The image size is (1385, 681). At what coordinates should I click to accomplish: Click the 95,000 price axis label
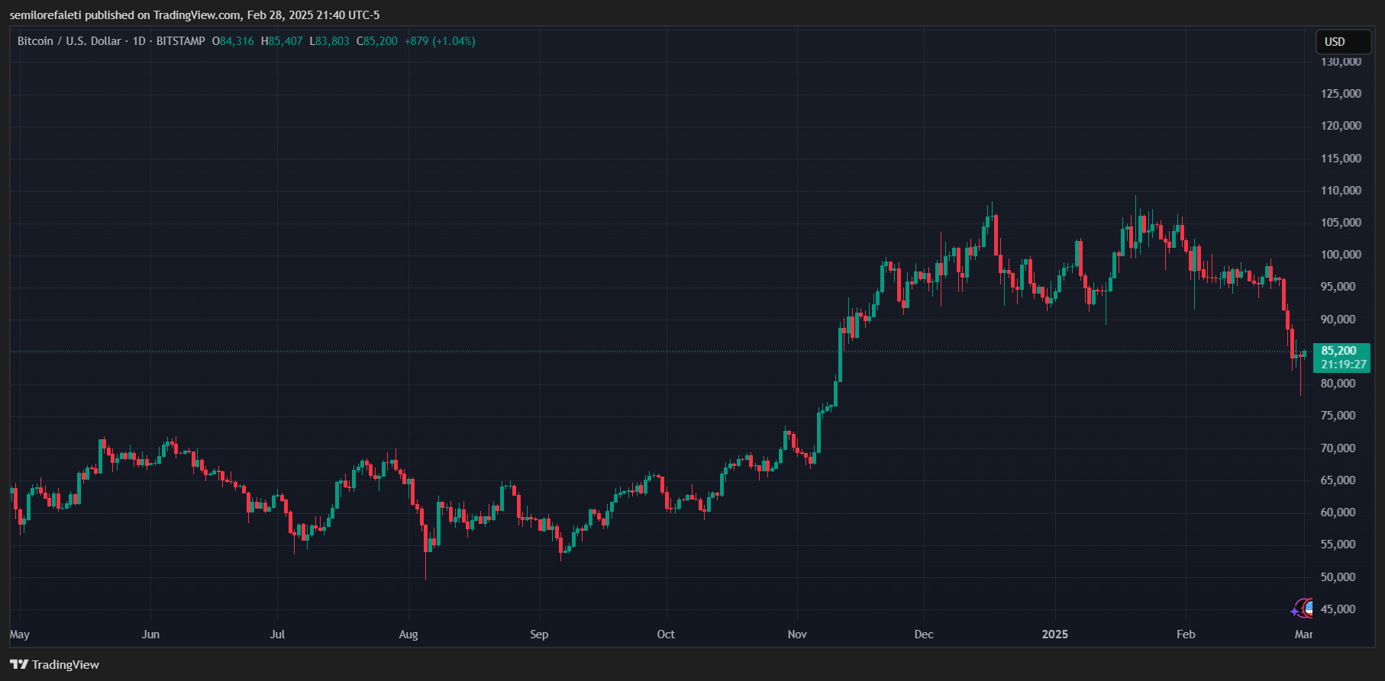click(x=1338, y=287)
